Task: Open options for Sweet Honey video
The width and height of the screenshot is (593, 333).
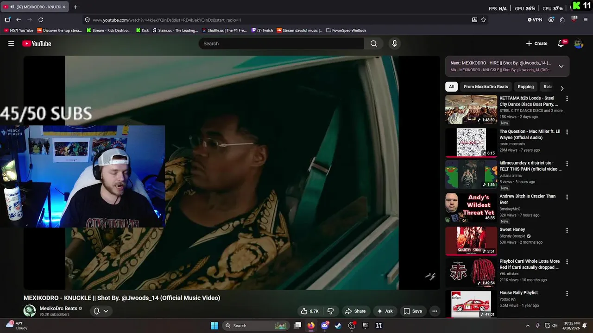Action: [567, 230]
